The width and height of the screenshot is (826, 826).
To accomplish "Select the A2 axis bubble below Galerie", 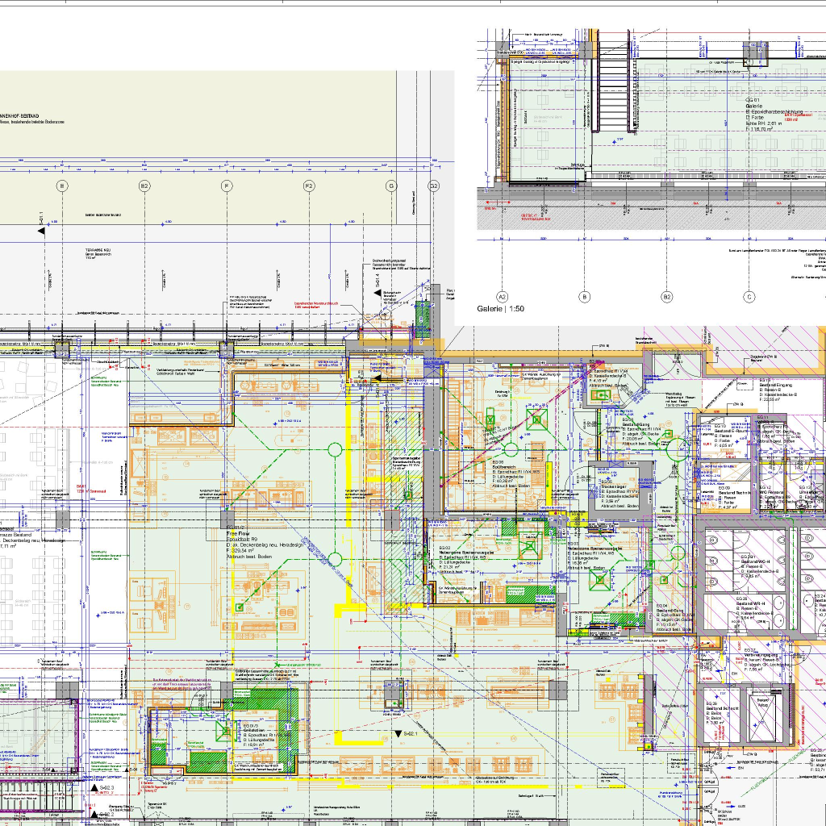I will 502,297.
